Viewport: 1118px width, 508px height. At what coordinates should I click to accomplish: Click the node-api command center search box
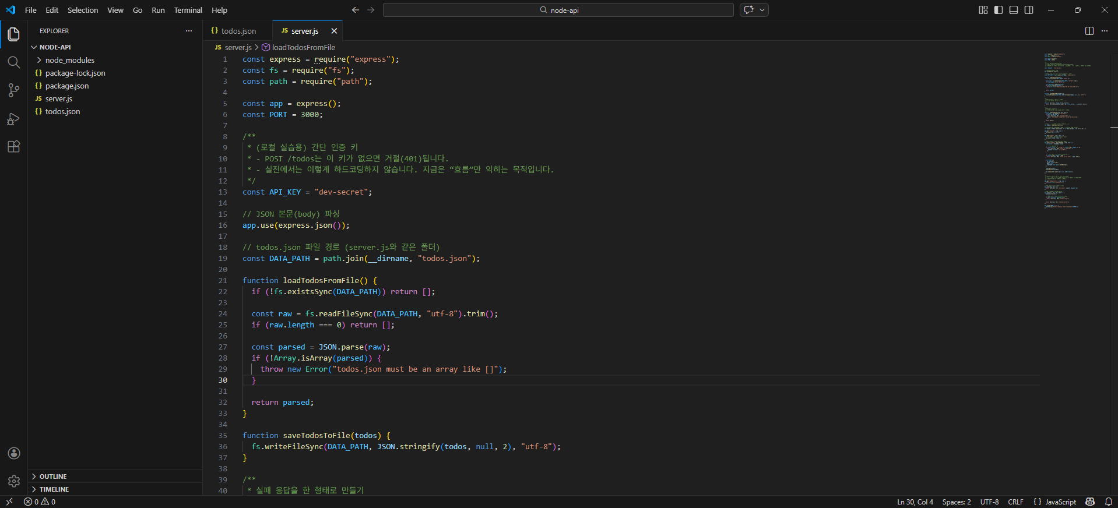tap(558, 10)
